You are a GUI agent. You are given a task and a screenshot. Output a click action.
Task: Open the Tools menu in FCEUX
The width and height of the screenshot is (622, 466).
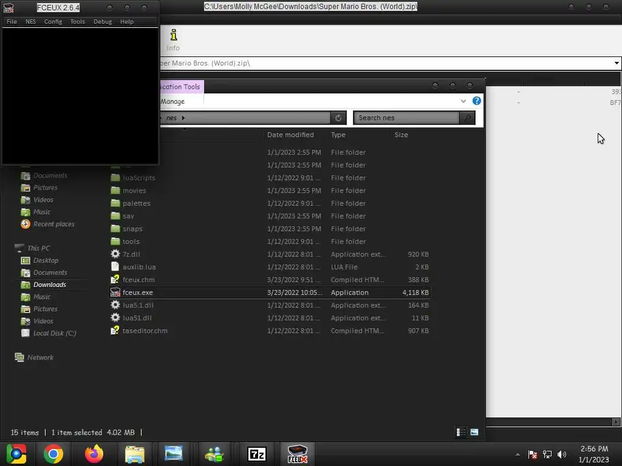pos(77,21)
